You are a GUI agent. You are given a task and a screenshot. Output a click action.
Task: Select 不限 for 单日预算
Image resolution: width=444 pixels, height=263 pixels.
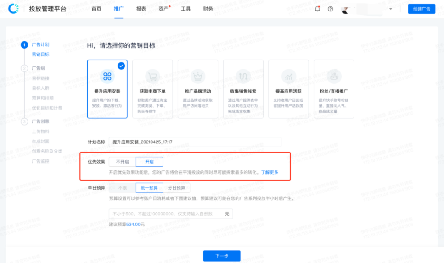[x=123, y=187]
